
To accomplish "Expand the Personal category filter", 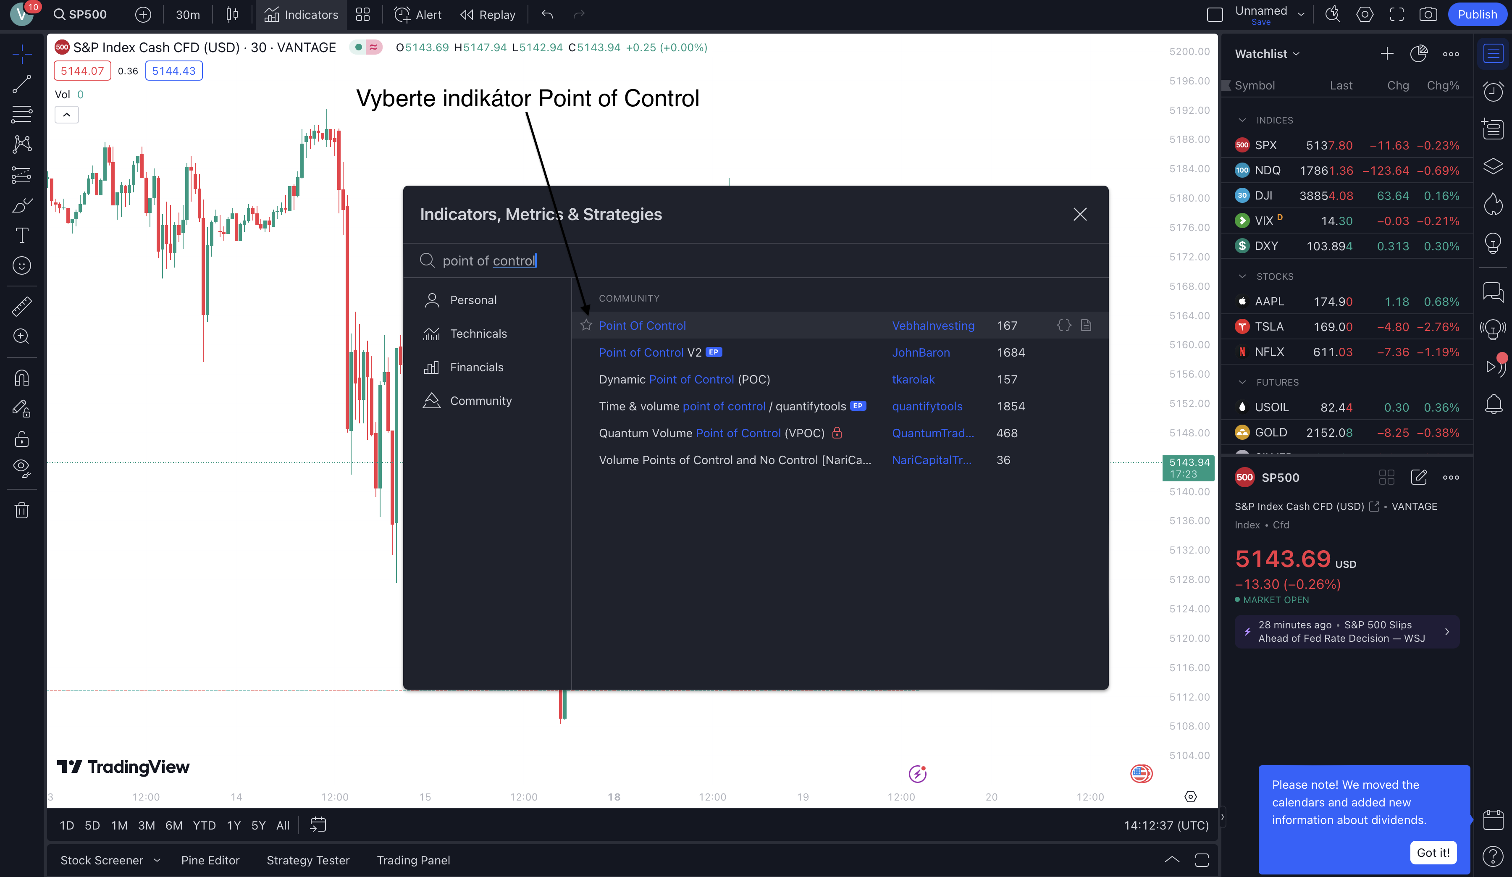I will (472, 299).
